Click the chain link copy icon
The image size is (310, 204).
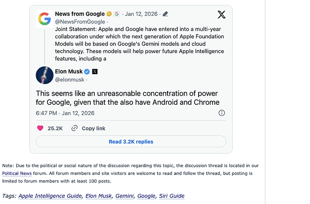[x=75, y=128]
